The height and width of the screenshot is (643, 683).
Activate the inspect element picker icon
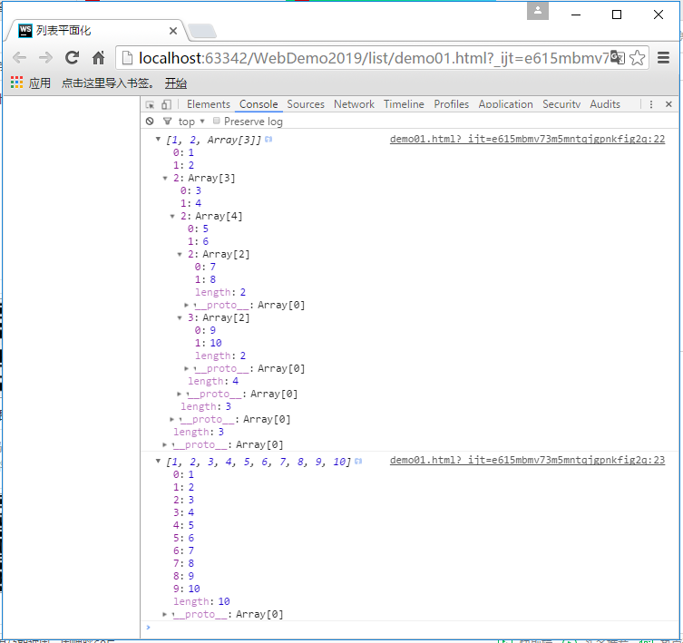coord(150,104)
